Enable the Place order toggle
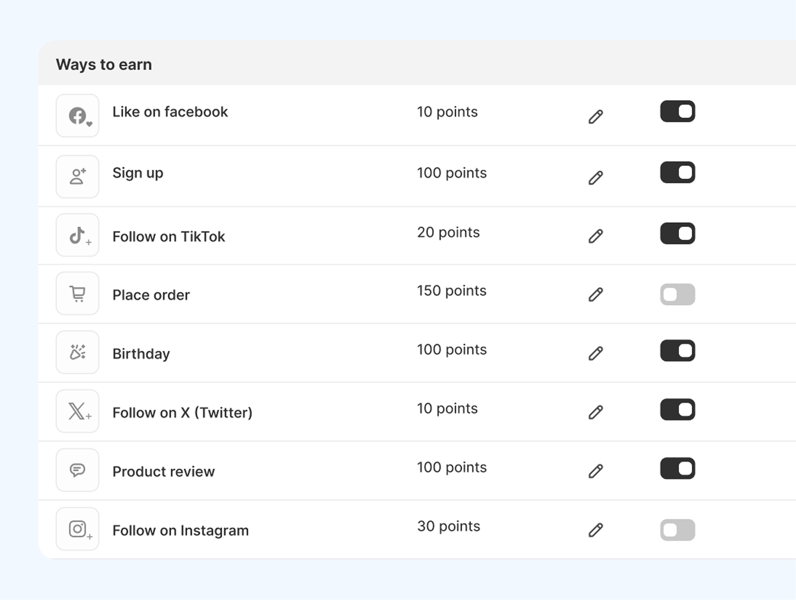 pyautogui.click(x=677, y=294)
